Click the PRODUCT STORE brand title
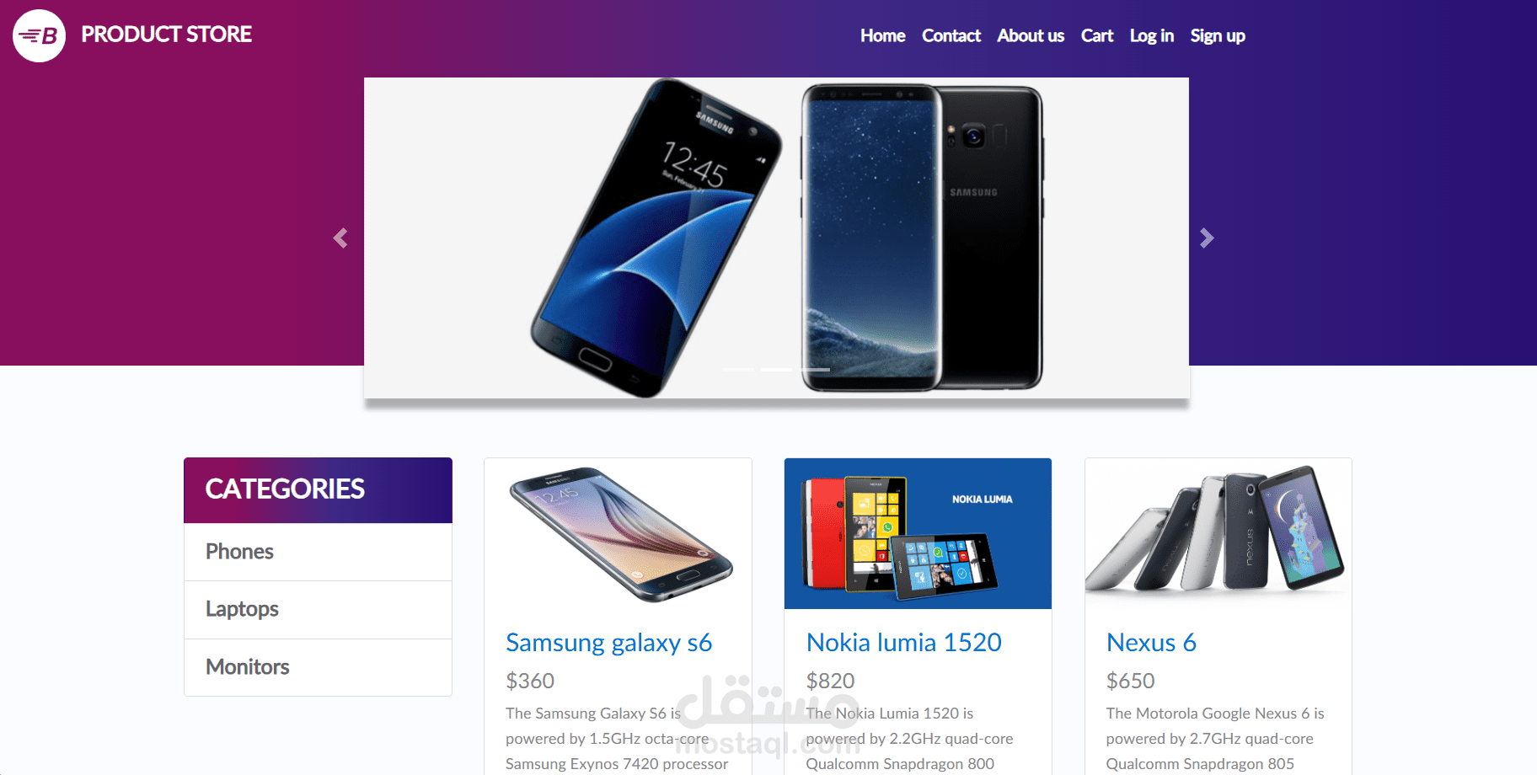Viewport: 1537px width, 775px height. coord(166,35)
